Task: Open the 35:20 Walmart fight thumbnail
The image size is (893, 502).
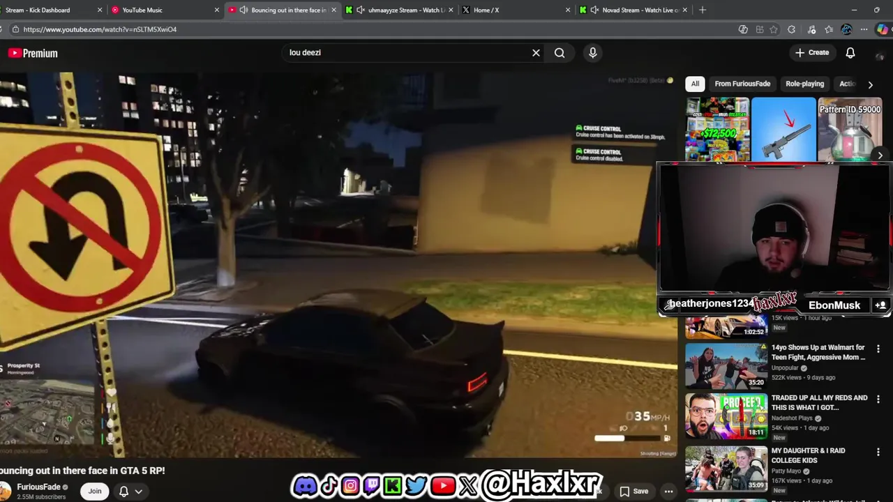Action: pos(726,365)
